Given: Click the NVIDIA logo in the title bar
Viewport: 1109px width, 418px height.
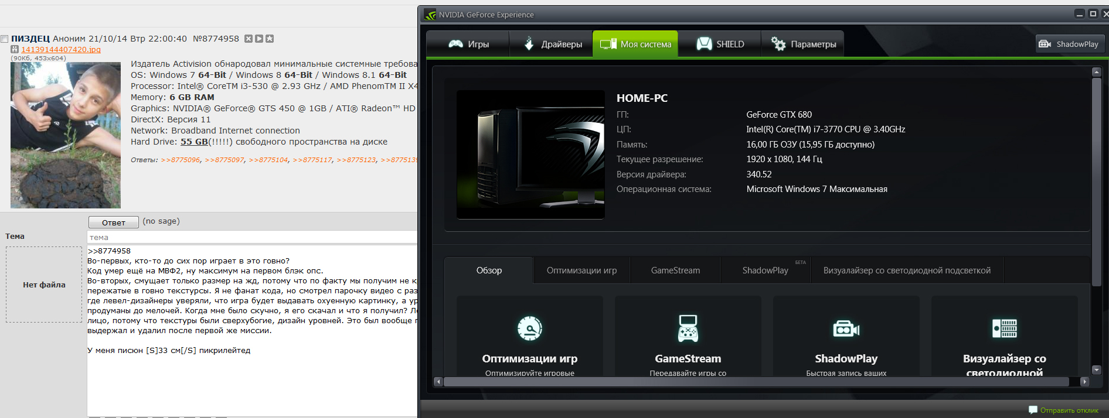Looking at the screenshot, I should [430, 15].
